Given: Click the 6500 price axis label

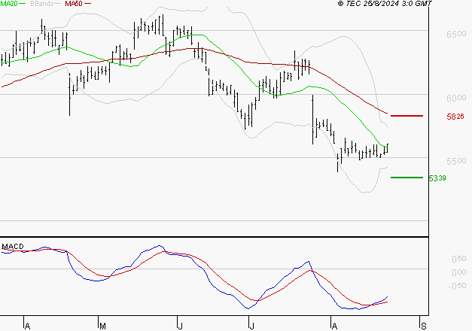Looking at the screenshot, I should [x=456, y=34].
